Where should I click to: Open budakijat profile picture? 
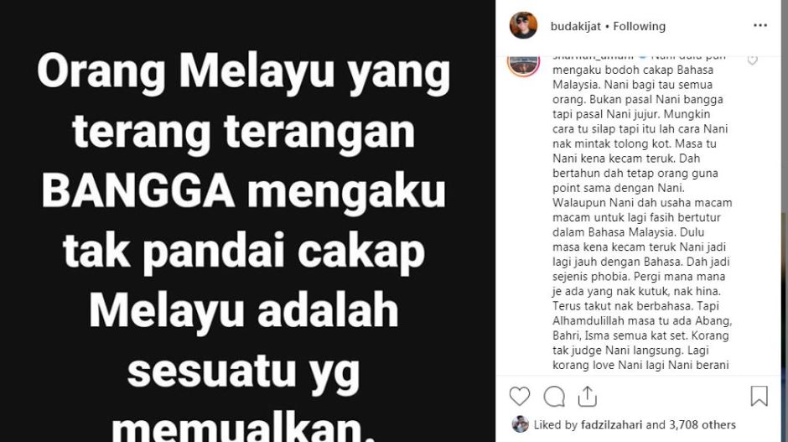523,25
